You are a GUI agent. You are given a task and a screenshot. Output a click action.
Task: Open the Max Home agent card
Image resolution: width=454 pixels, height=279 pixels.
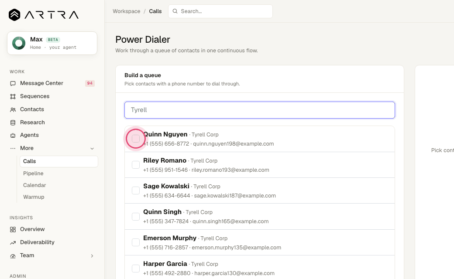pyautogui.click(x=52, y=43)
